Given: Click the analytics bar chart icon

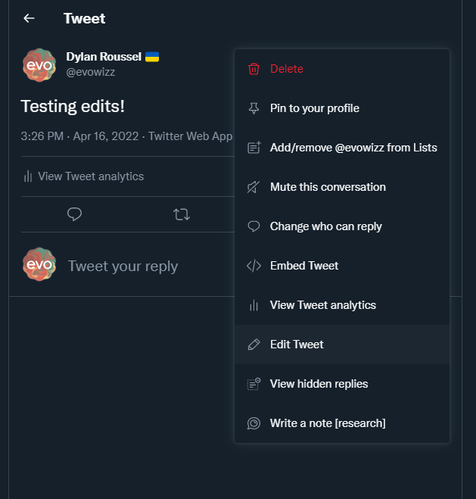Looking at the screenshot, I should coord(254,305).
